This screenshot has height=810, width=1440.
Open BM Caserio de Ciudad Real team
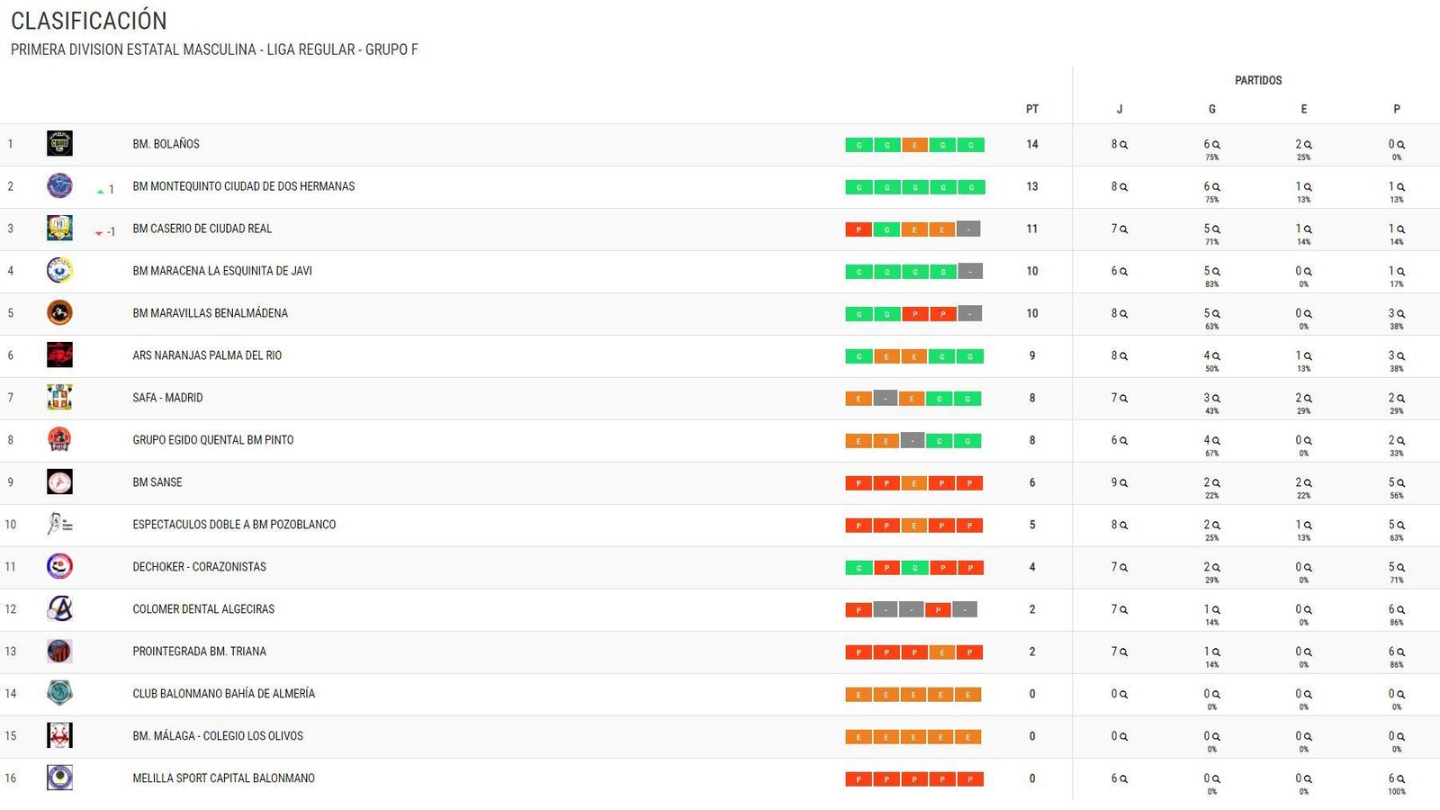(202, 229)
